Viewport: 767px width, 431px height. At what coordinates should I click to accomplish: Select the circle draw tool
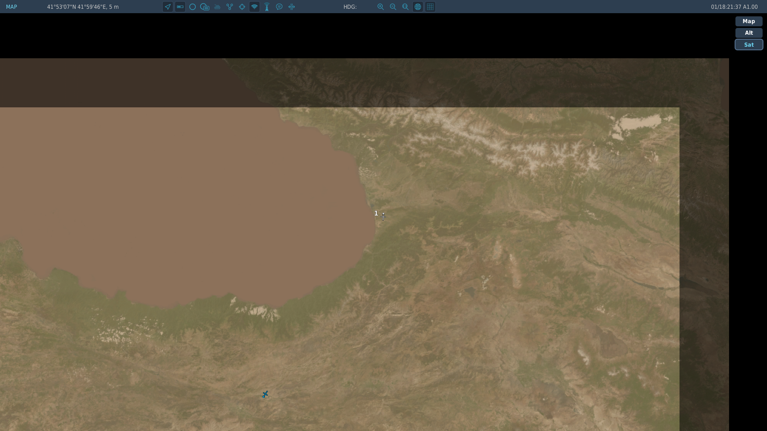(193, 7)
